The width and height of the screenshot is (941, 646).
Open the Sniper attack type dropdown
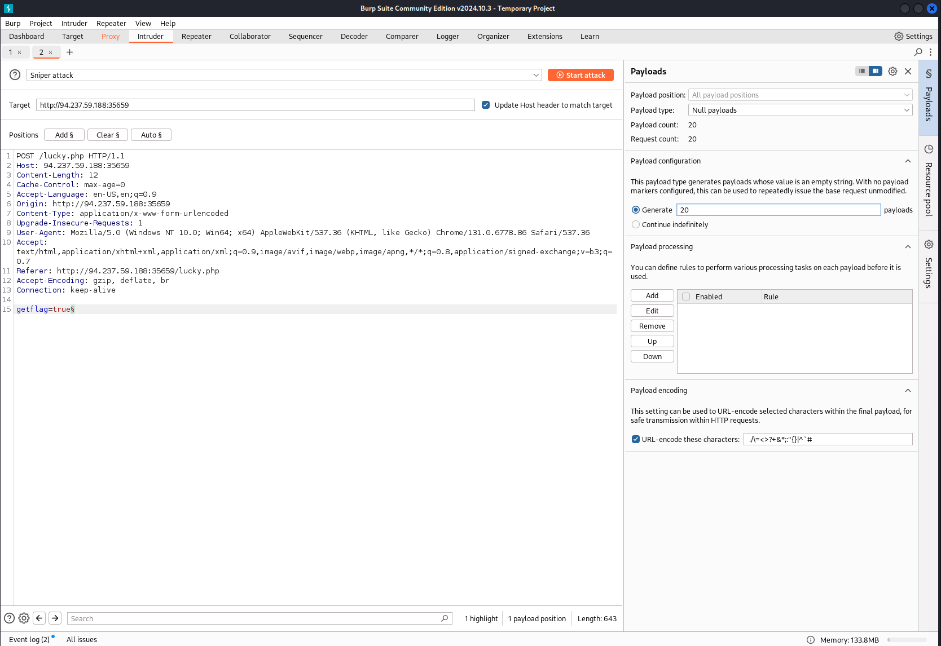coord(284,75)
